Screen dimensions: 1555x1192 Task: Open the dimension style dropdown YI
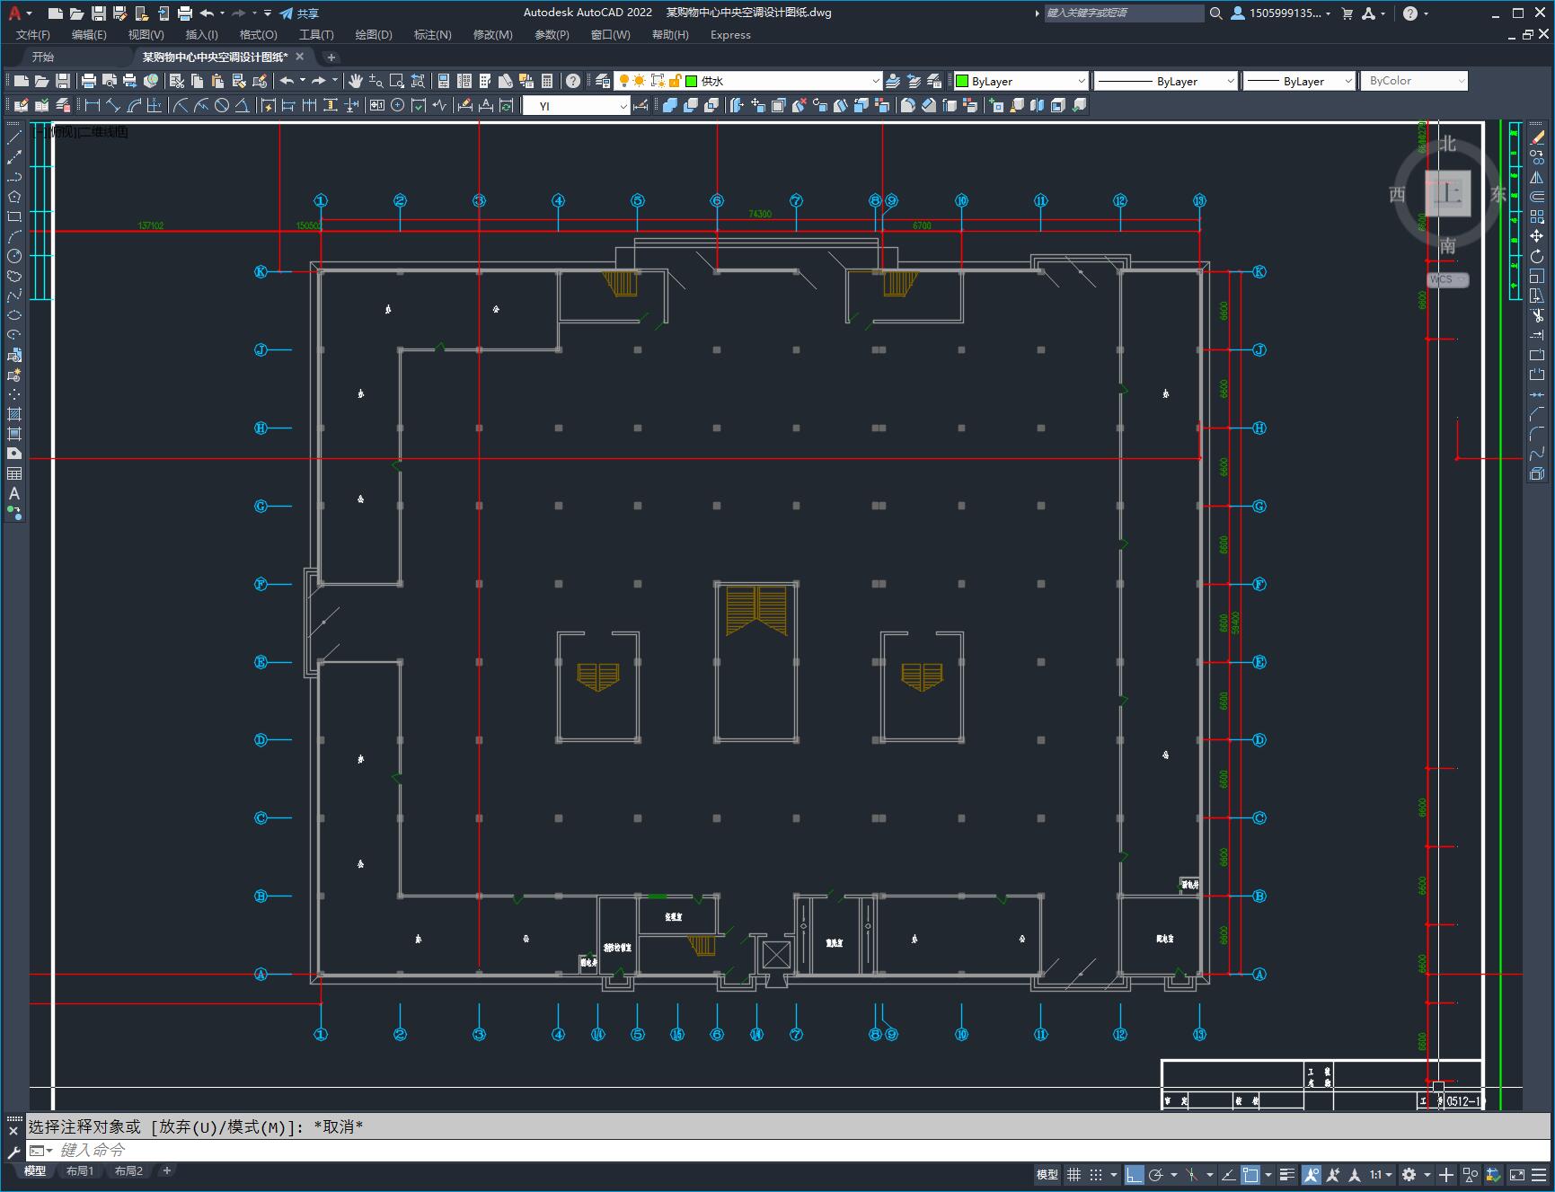(577, 106)
